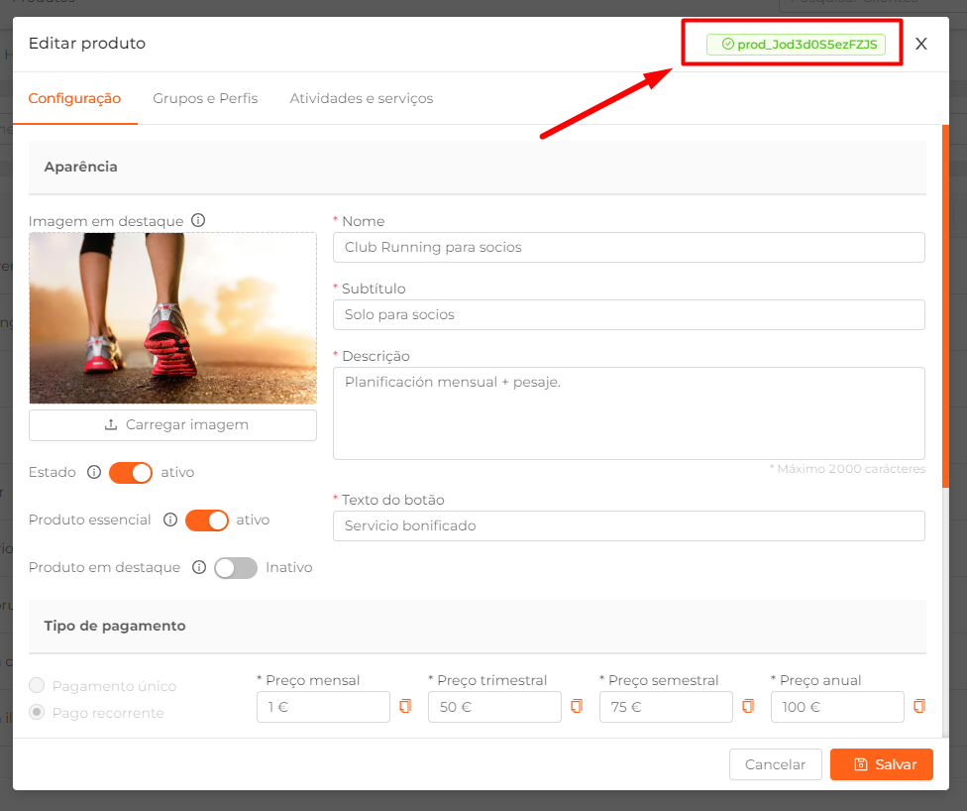
Task: Toggle the Estado switch
Action: tap(131, 473)
